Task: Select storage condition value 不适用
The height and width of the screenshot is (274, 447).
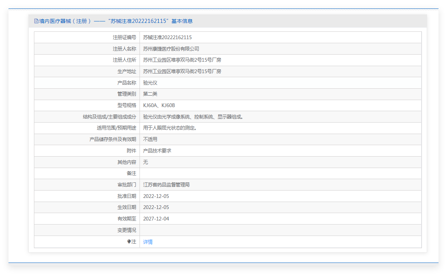Action: point(150,139)
